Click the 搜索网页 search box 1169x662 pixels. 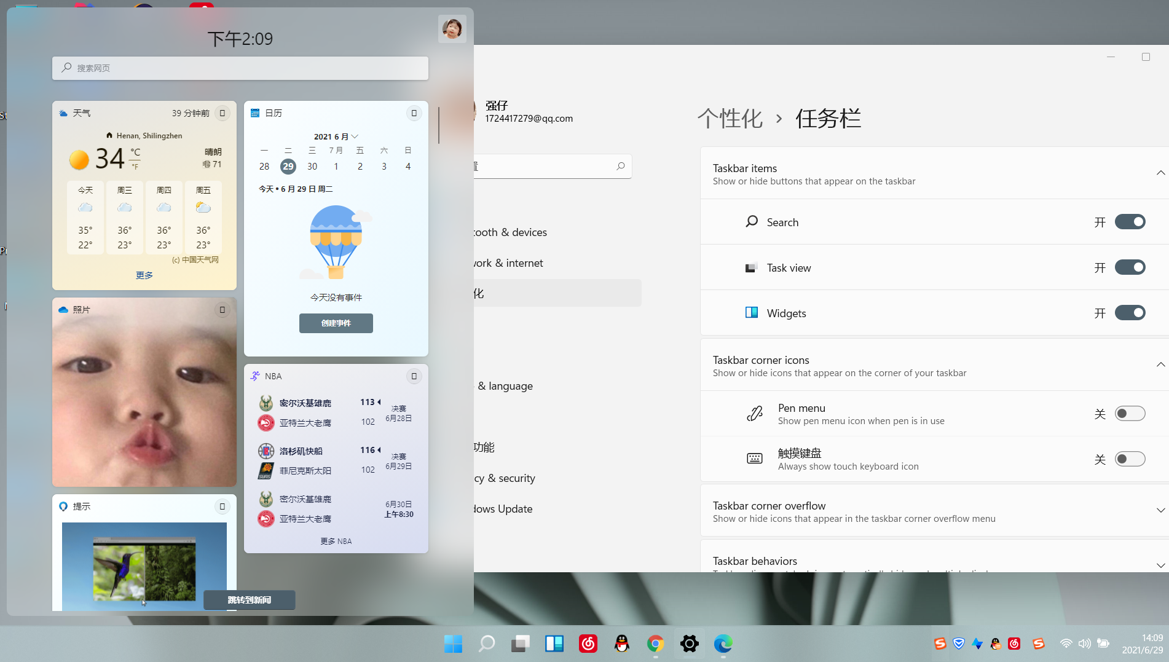[240, 68]
